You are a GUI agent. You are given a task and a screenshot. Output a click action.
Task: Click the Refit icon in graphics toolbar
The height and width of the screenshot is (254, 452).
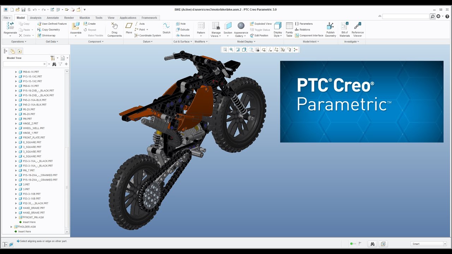click(225, 50)
